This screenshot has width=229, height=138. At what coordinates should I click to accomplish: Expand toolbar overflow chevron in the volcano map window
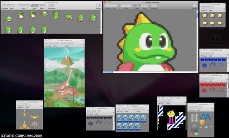(x=83, y=44)
